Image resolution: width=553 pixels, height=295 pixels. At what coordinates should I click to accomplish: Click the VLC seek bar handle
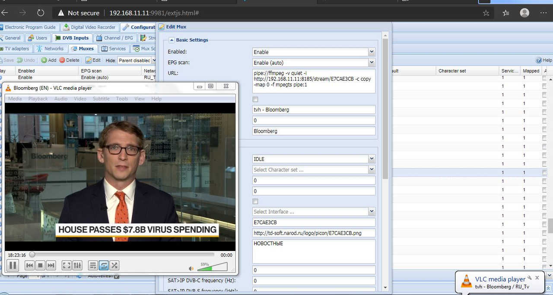pyautogui.click(x=32, y=255)
